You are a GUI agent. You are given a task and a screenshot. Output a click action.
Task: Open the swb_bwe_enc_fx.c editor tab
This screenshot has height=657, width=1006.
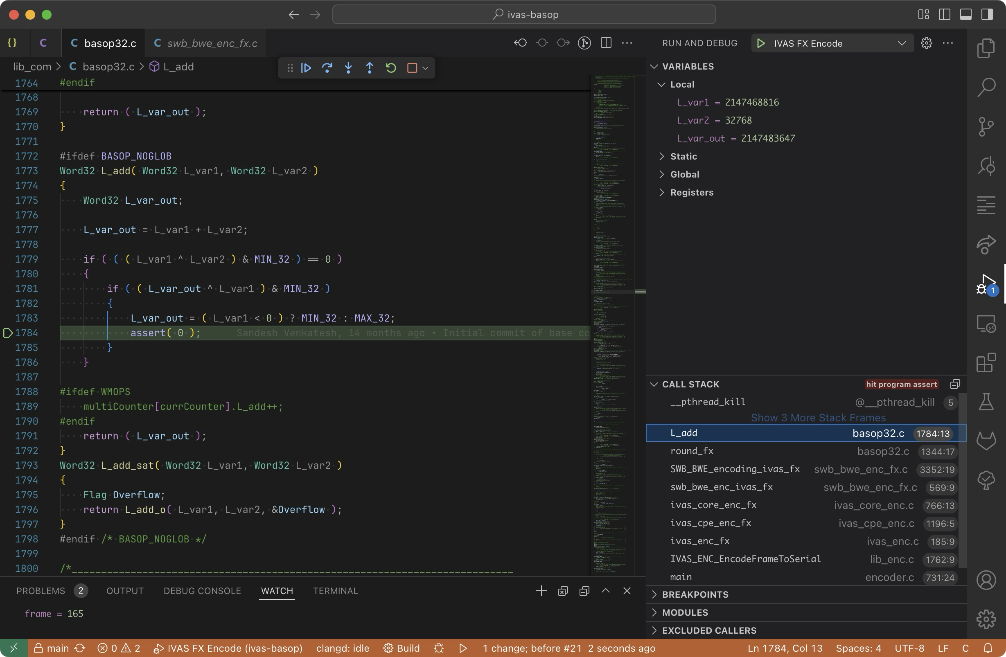click(212, 43)
